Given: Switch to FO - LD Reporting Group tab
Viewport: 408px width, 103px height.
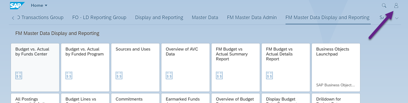Looking at the screenshot, I should click(99, 17).
